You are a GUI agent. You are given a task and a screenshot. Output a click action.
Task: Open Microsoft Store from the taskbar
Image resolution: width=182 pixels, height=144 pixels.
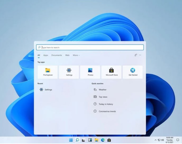point(109,140)
